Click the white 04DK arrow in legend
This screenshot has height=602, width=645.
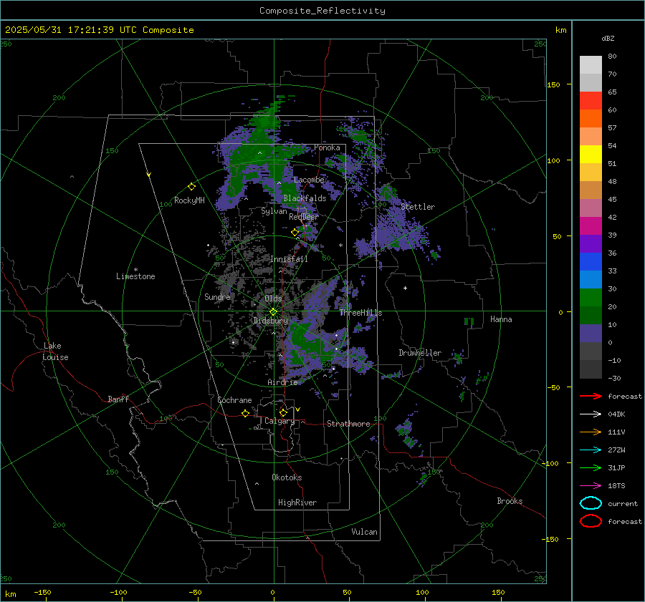591,414
